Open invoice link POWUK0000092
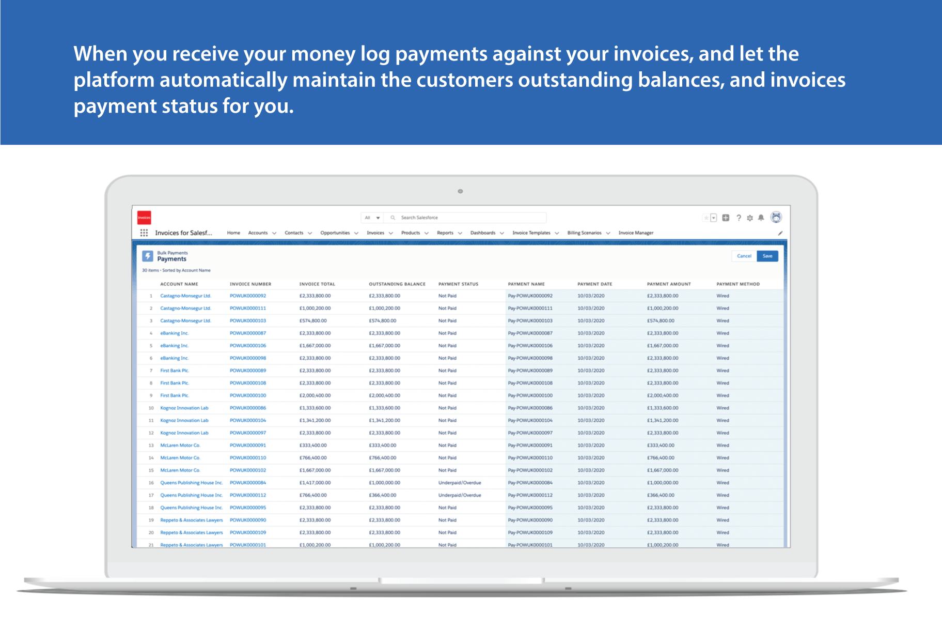This screenshot has width=942, height=629. tap(248, 296)
